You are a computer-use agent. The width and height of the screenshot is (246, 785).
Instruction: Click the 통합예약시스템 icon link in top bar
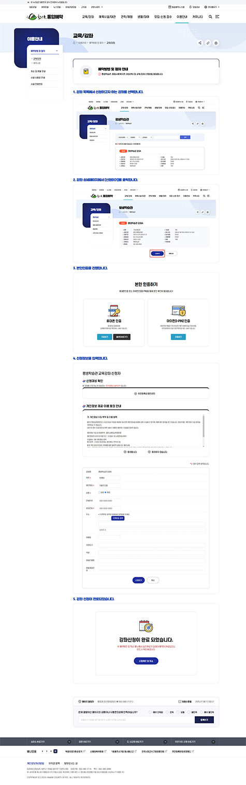178,7
